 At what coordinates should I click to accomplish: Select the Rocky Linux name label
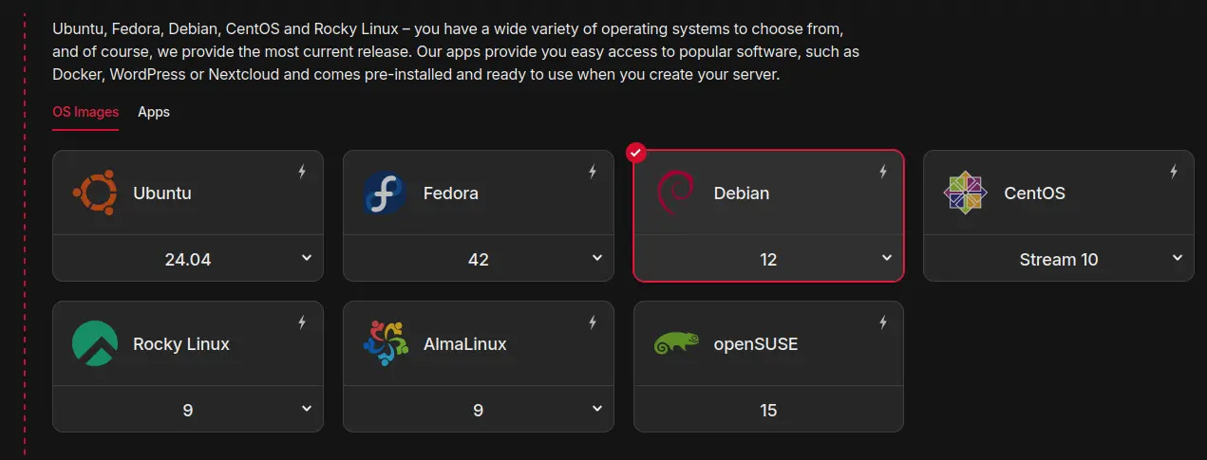(x=181, y=344)
